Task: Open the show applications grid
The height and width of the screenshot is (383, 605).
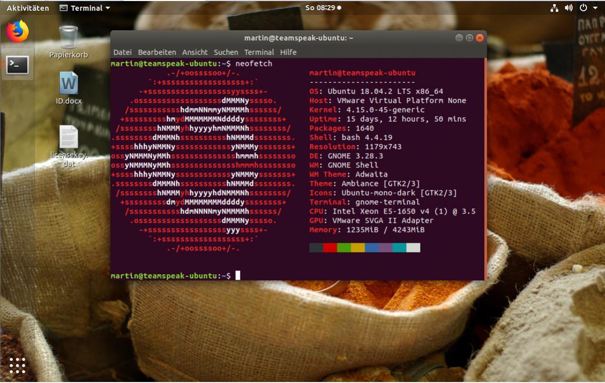Action: click(17, 365)
